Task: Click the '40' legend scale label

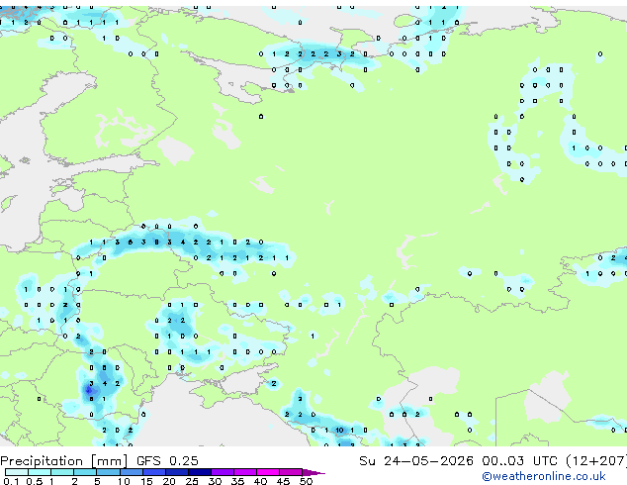Action: coord(260,481)
